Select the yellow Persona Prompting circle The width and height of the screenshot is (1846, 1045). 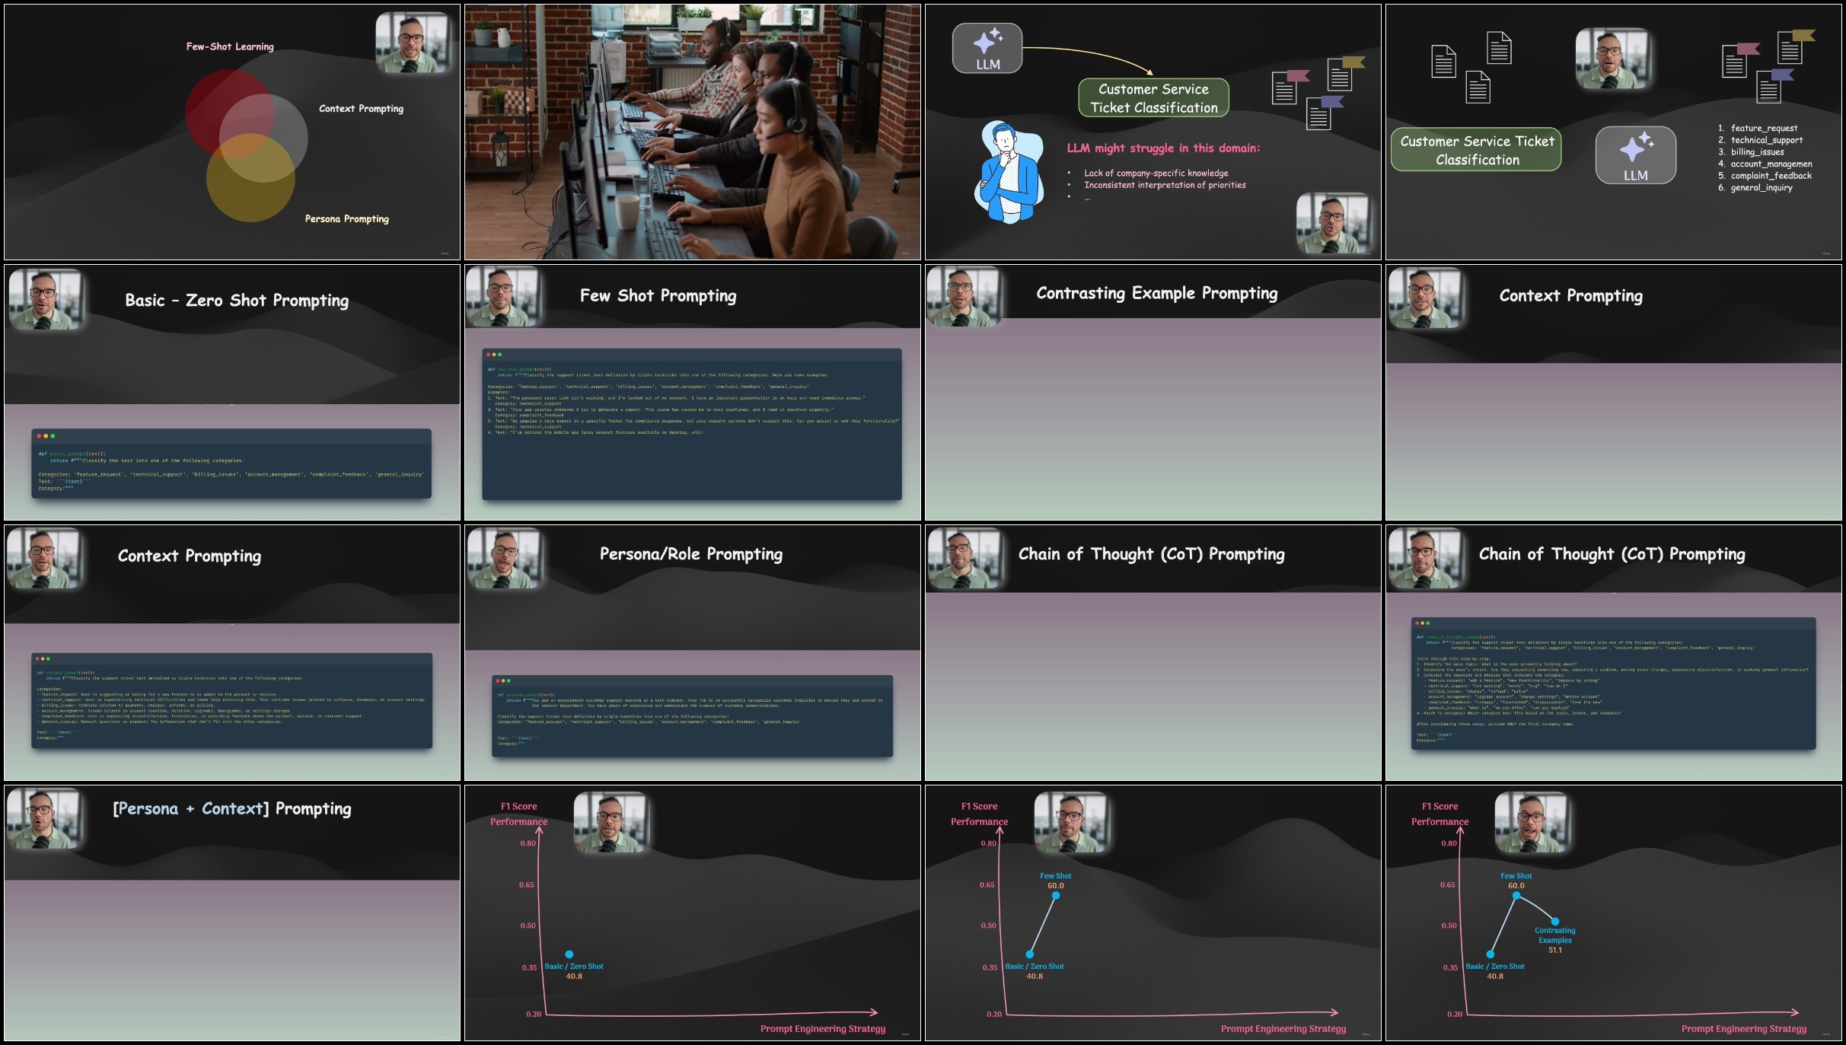pyautogui.click(x=250, y=178)
